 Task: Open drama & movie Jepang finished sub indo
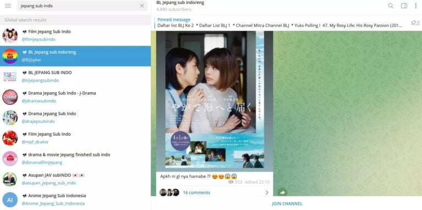coord(75,158)
